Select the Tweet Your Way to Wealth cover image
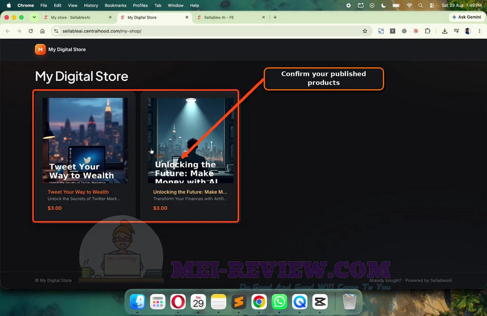The width and height of the screenshot is (487, 316). point(85,140)
